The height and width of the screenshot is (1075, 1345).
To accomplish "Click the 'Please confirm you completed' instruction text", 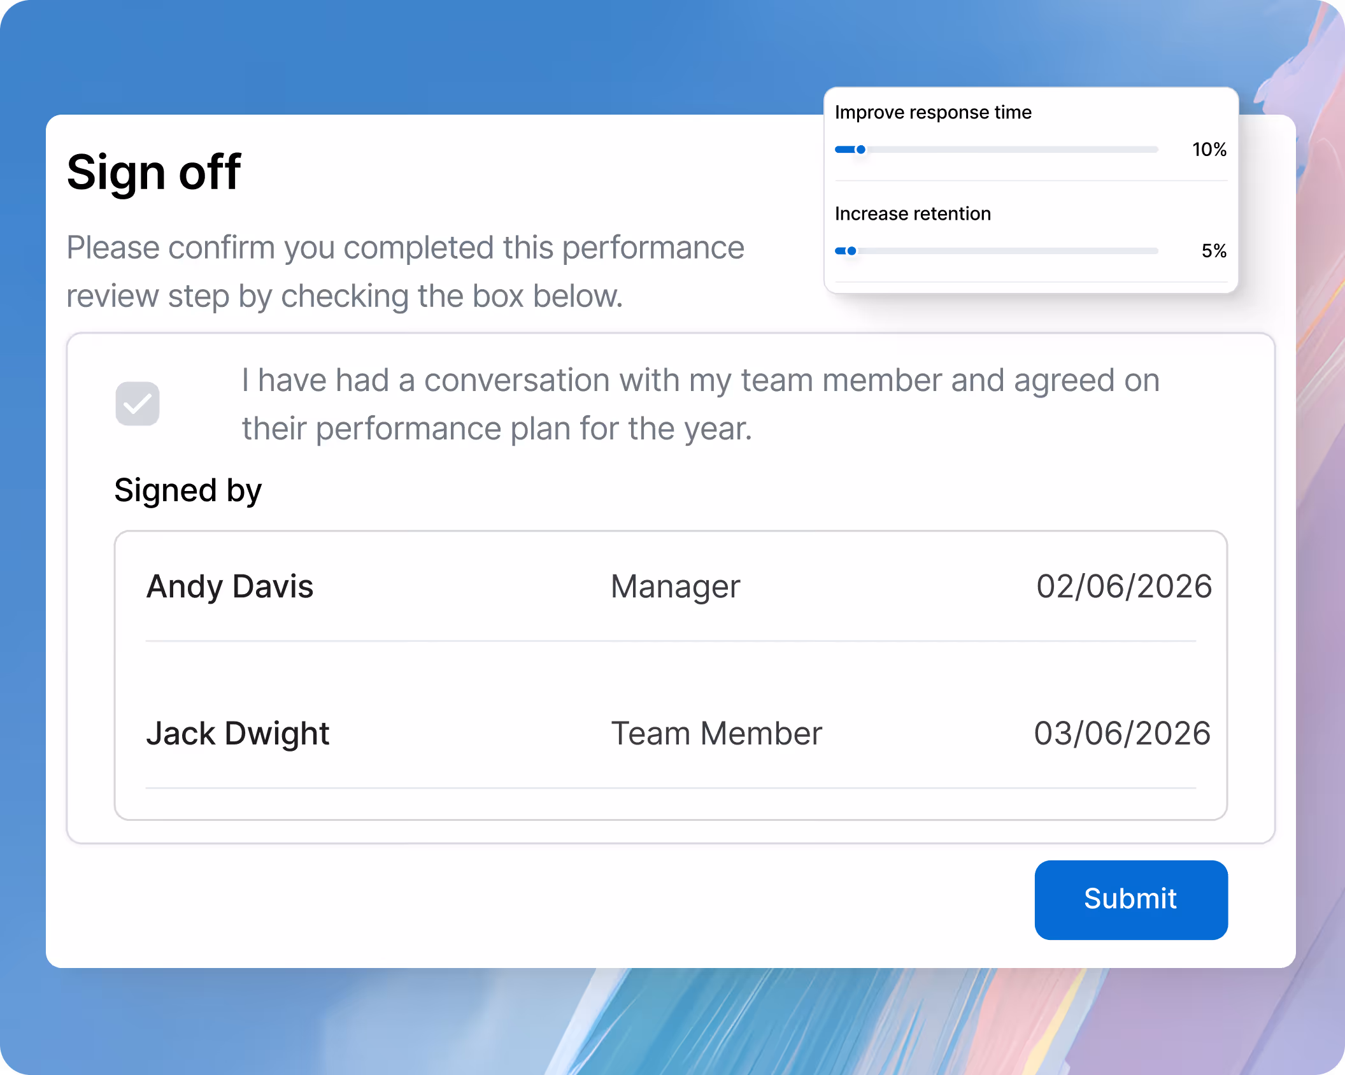I will [x=405, y=272].
